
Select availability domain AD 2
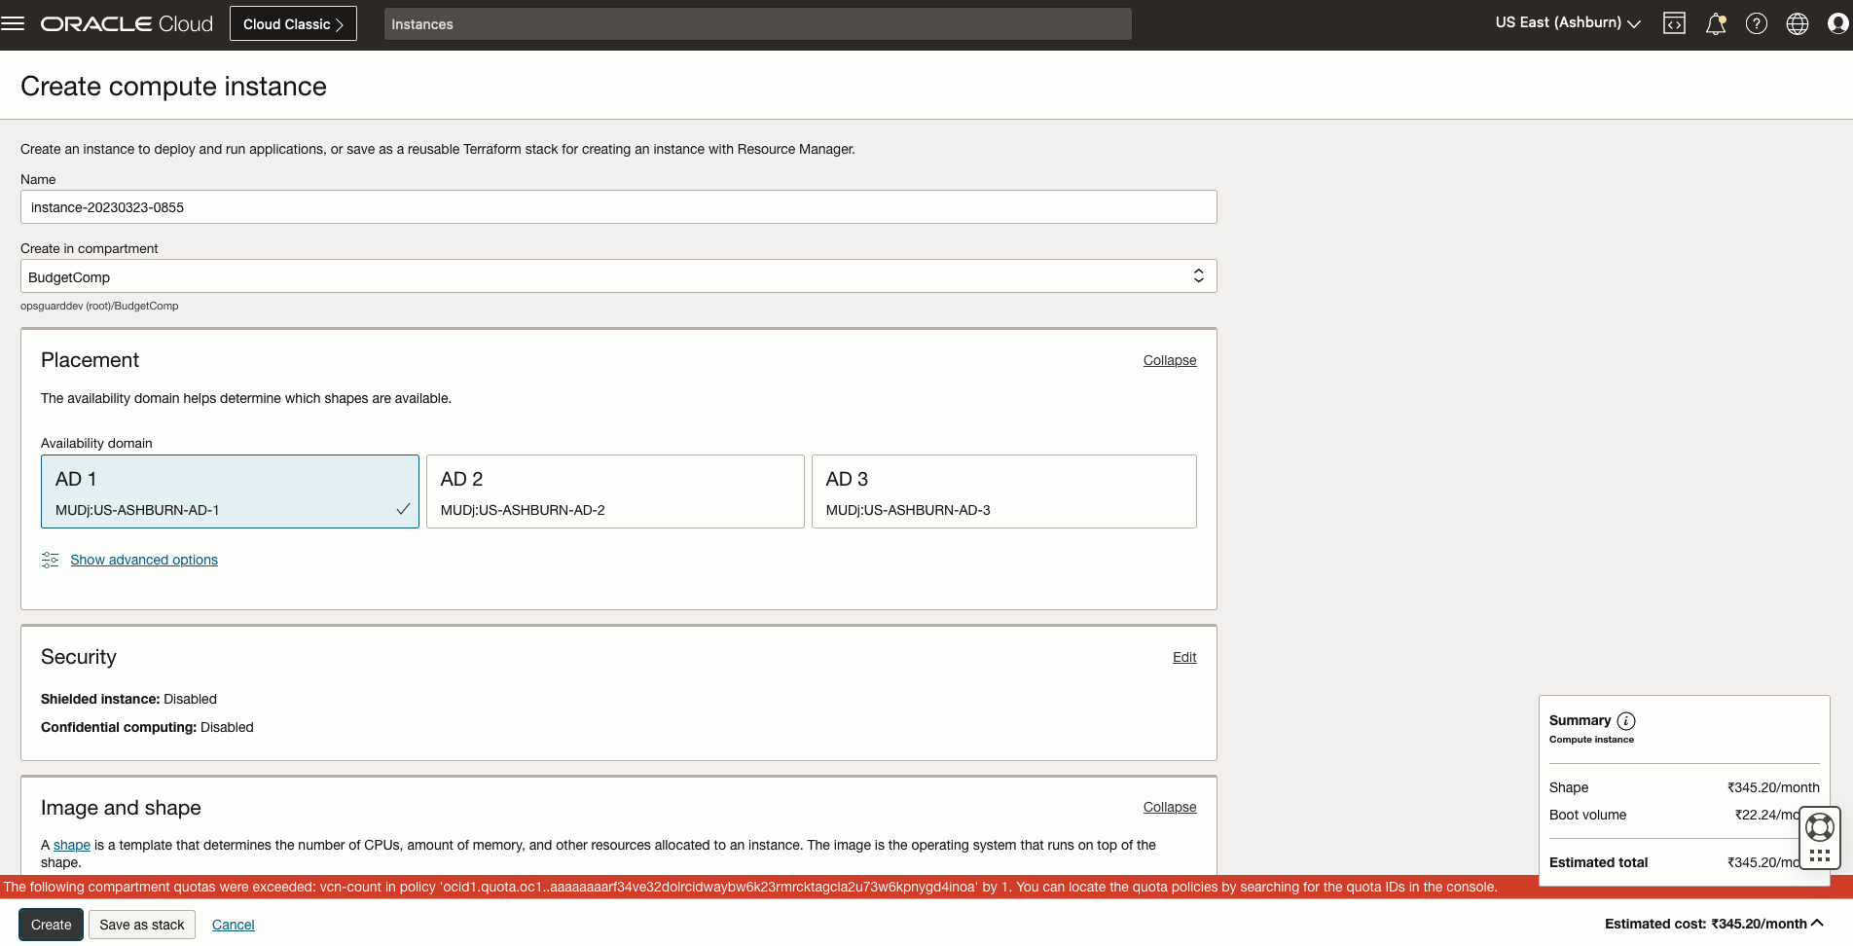pyautogui.click(x=615, y=491)
